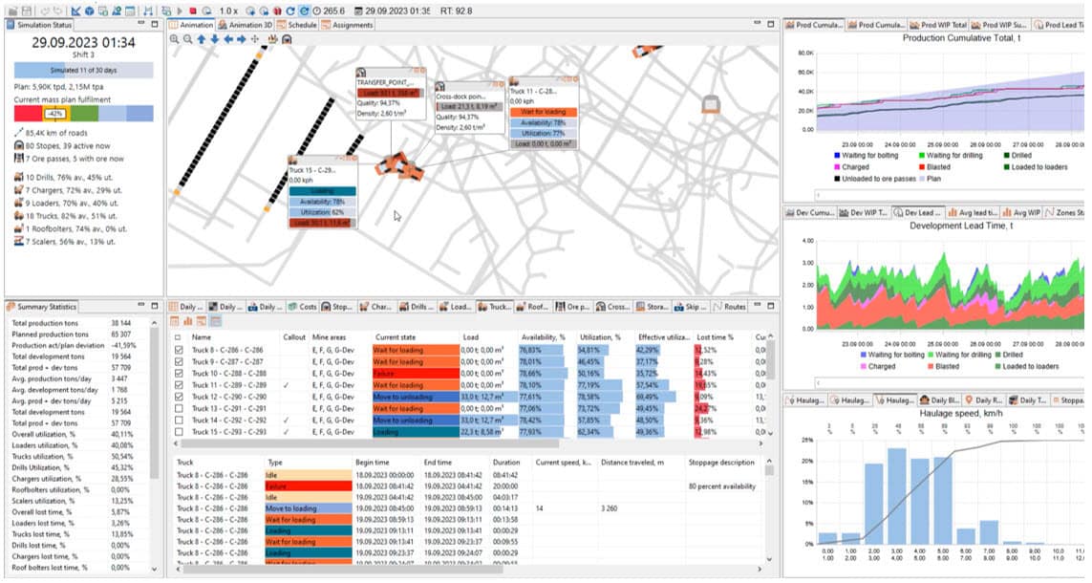The height and width of the screenshot is (583, 1092).
Task: Toggle the select-all checkbox in table header
Action: pyautogui.click(x=175, y=336)
